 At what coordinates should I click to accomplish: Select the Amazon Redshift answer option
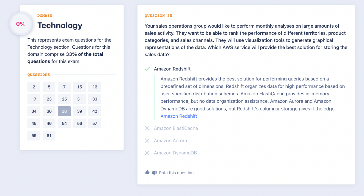coord(172,69)
